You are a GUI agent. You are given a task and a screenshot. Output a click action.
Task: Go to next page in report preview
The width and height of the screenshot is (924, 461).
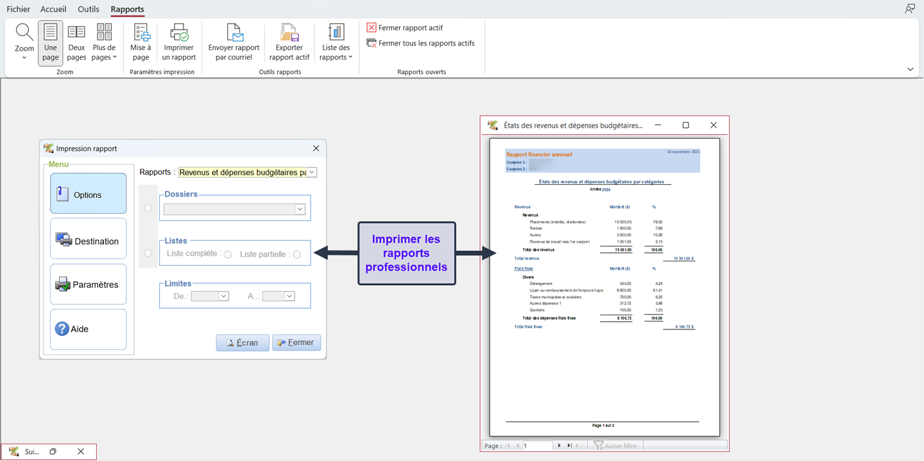point(559,446)
